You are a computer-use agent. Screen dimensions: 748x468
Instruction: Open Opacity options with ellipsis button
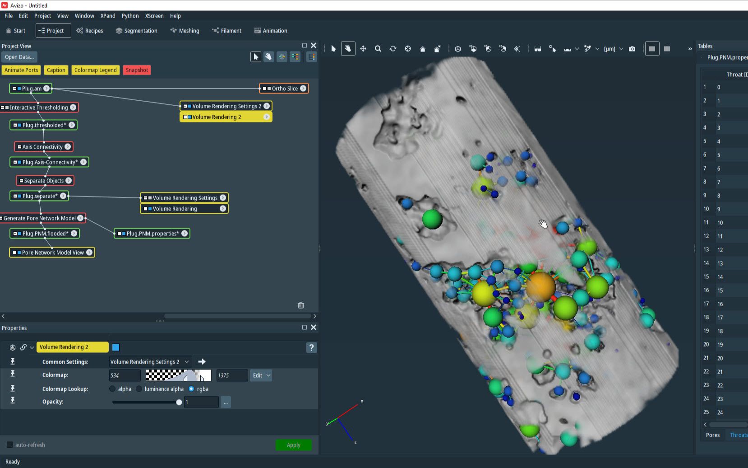pyautogui.click(x=226, y=402)
